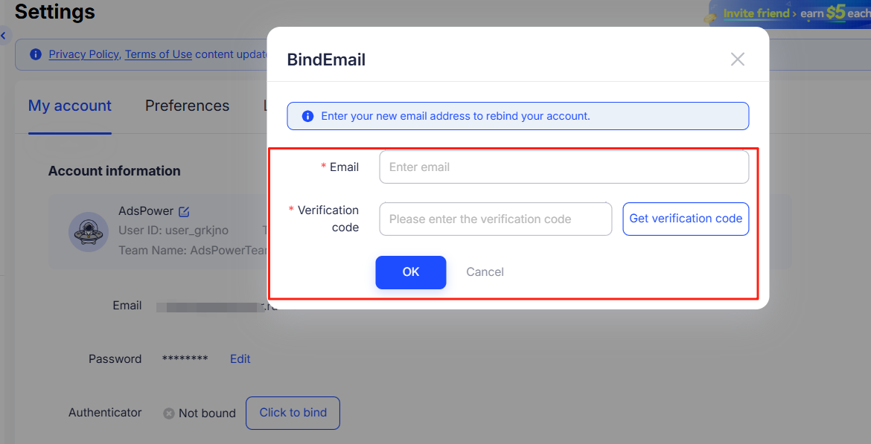This screenshot has width=871, height=444.
Task: Click the Enter email input field
Action: [x=564, y=167]
